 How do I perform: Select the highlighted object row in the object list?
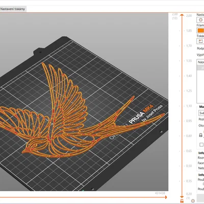click(200, 68)
